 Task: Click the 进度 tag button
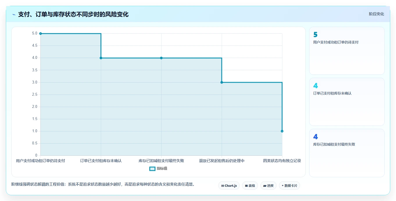coord(268,186)
